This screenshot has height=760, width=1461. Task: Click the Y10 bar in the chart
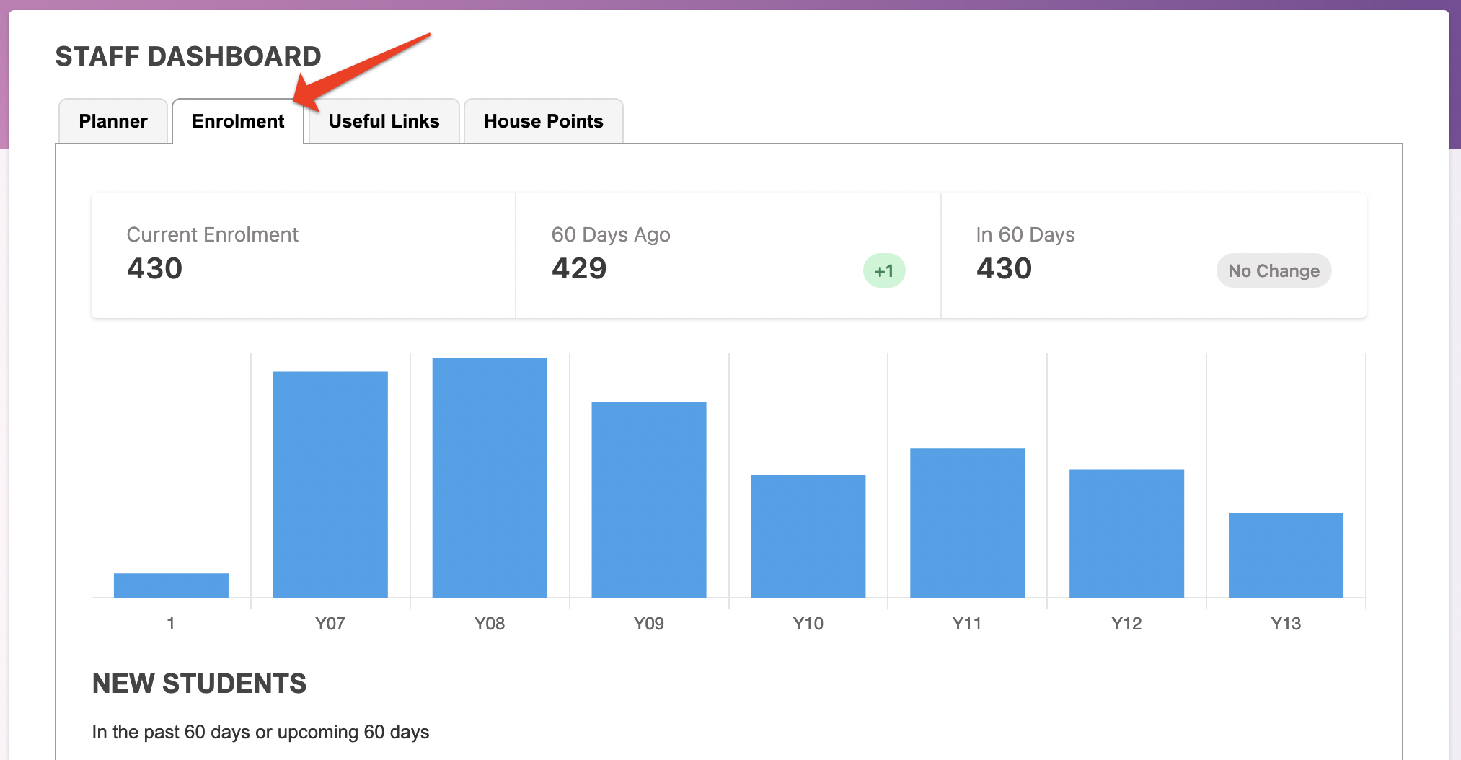tap(808, 536)
